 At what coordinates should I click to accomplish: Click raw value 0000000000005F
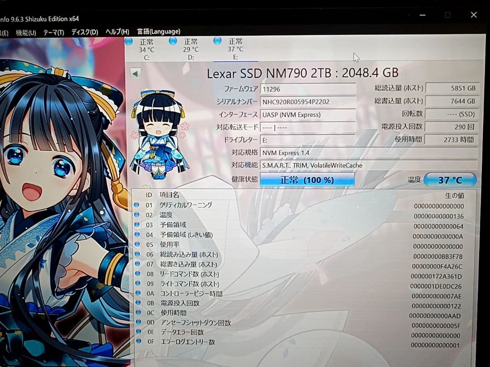(436, 326)
